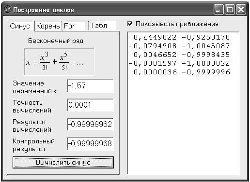The height and width of the screenshot is (182, 250).
Task: Select output row 0,0046652 -0,9998435
Action: tap(182, 55)
